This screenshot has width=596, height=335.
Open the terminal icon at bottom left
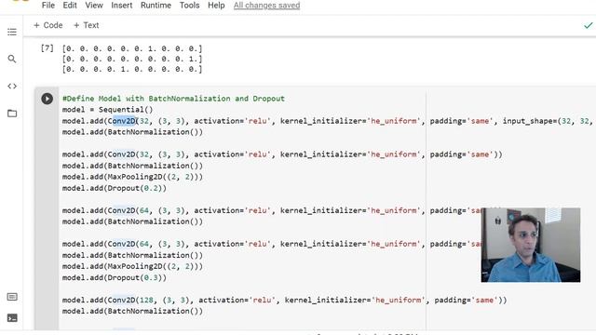coord(12,318)
